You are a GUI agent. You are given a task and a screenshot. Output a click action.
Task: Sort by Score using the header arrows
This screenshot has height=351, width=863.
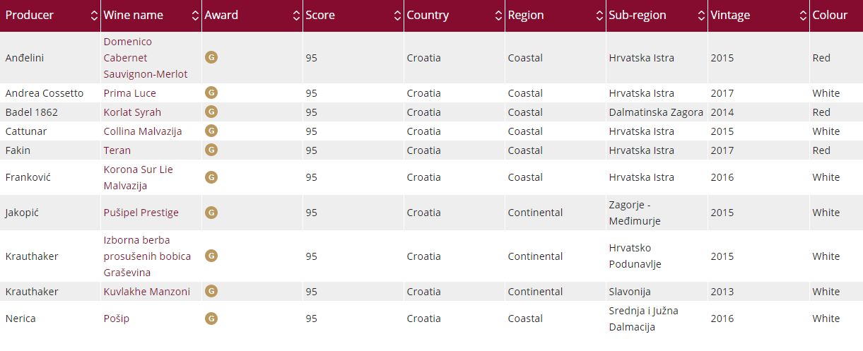tap(398, 16)
